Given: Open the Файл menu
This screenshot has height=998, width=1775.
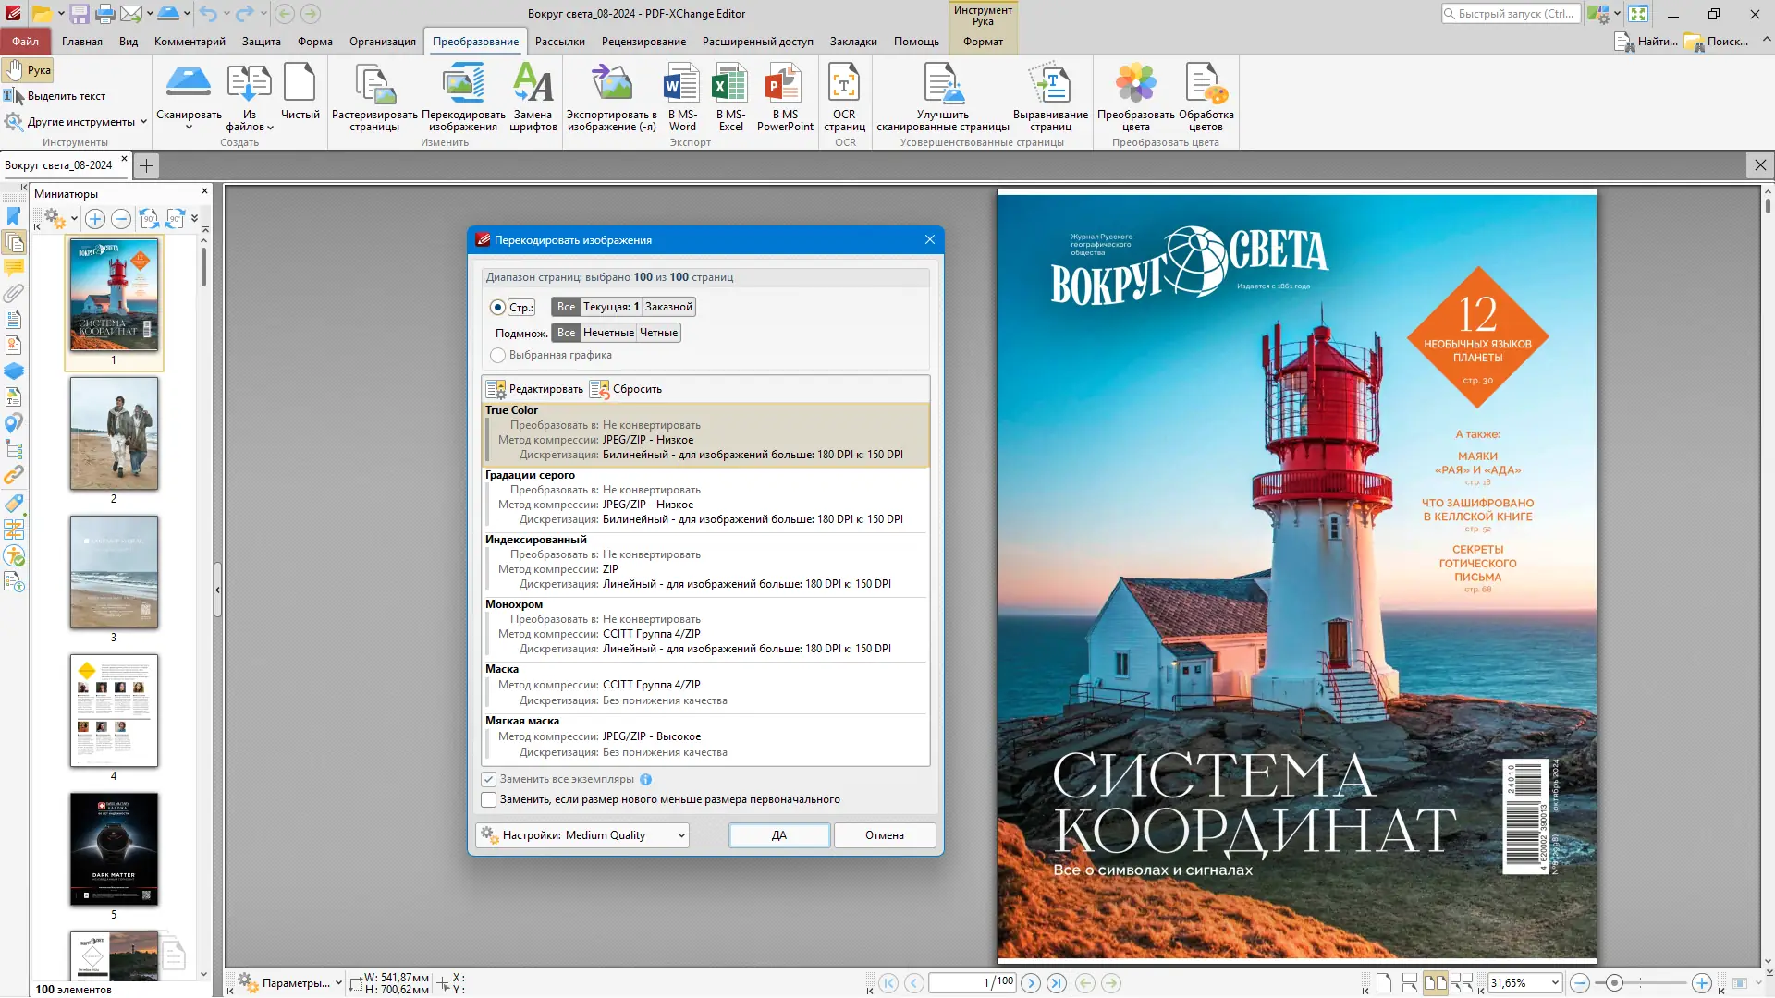Looking at the screenshot, I should tap(25, 41).
